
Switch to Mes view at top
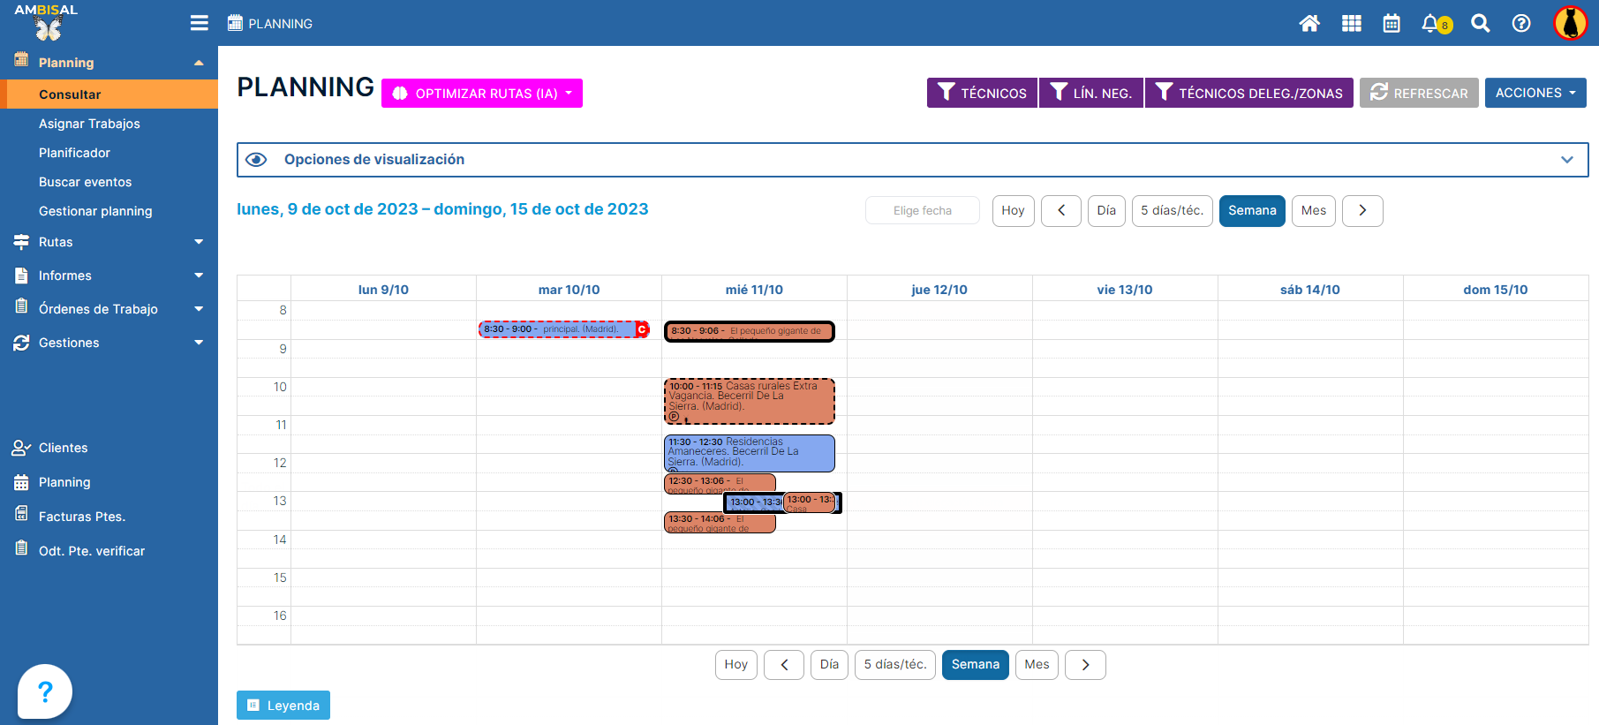pyautogui.click(x=1313, y=211)
